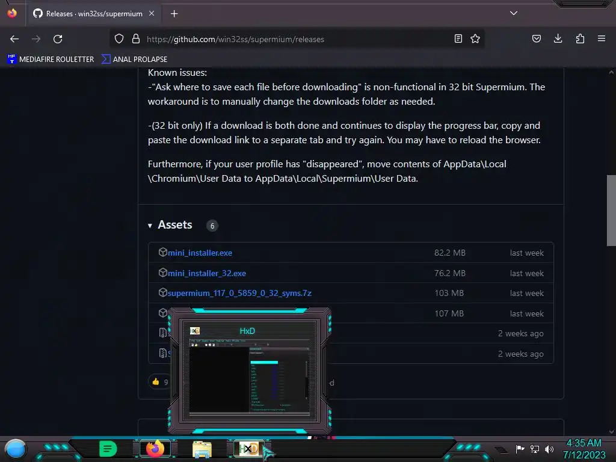Screen dimensions: 616x462
Task: Open the green notes app in taskbar
Action: [108, 449]
